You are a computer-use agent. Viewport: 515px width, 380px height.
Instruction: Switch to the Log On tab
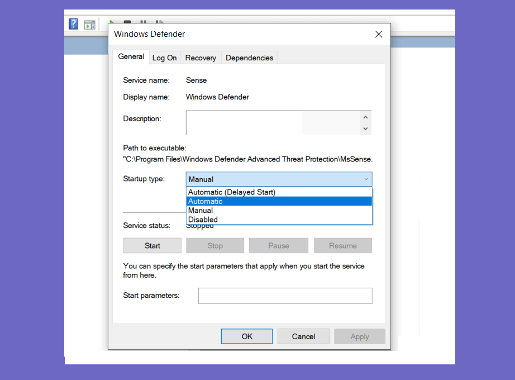click(x=165, y=58)
